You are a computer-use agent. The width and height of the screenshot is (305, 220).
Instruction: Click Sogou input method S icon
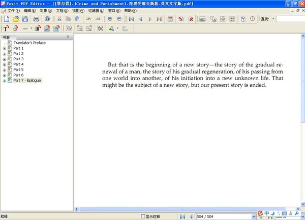[x=260, y=213]
